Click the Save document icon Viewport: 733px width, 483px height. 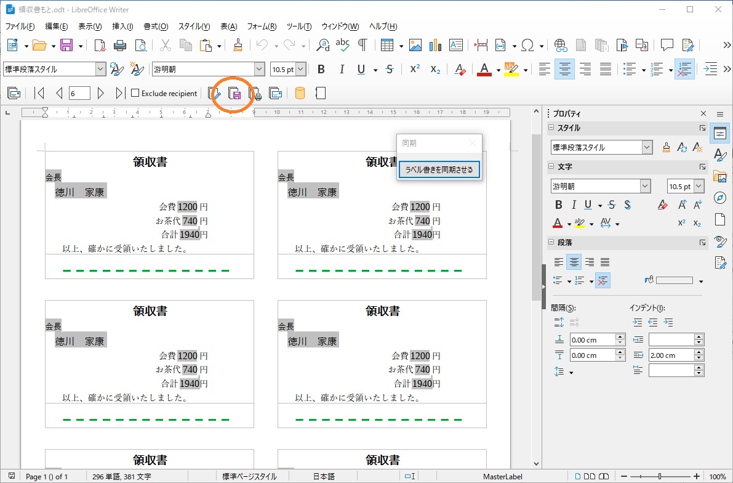[66, 46]
